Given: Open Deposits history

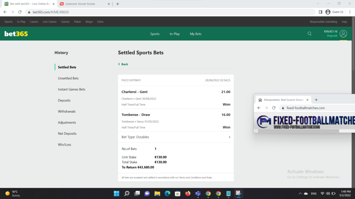Looking at the screenshot, I should (x=64, y=100).
